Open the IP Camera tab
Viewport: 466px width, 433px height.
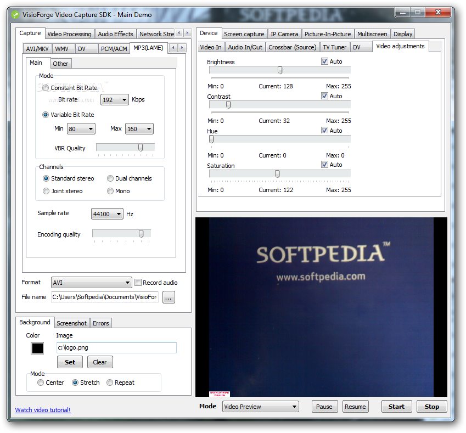tap(284, 34)
